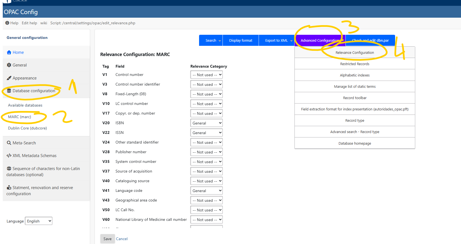Open the Language dropdown set to English

coord(39,221)
